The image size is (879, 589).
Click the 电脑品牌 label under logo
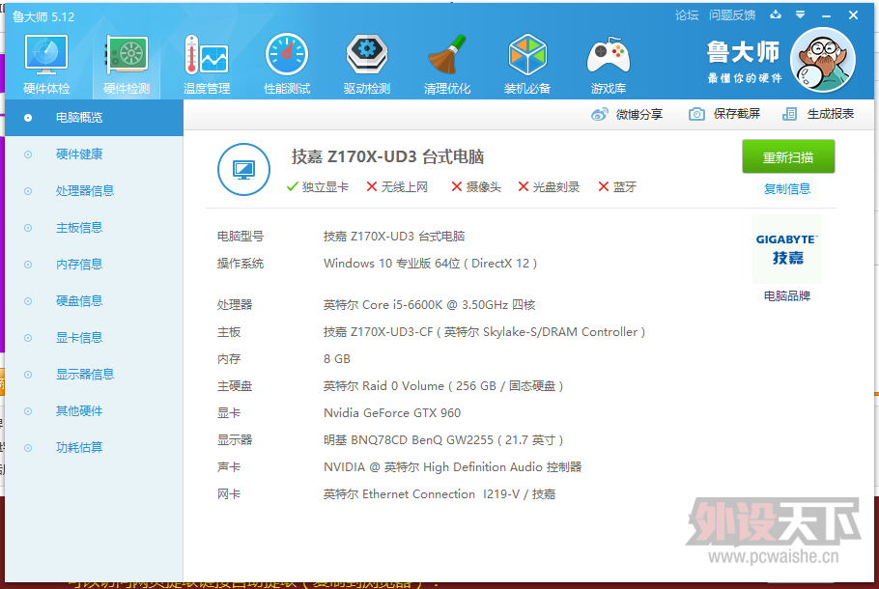(787, 295)
